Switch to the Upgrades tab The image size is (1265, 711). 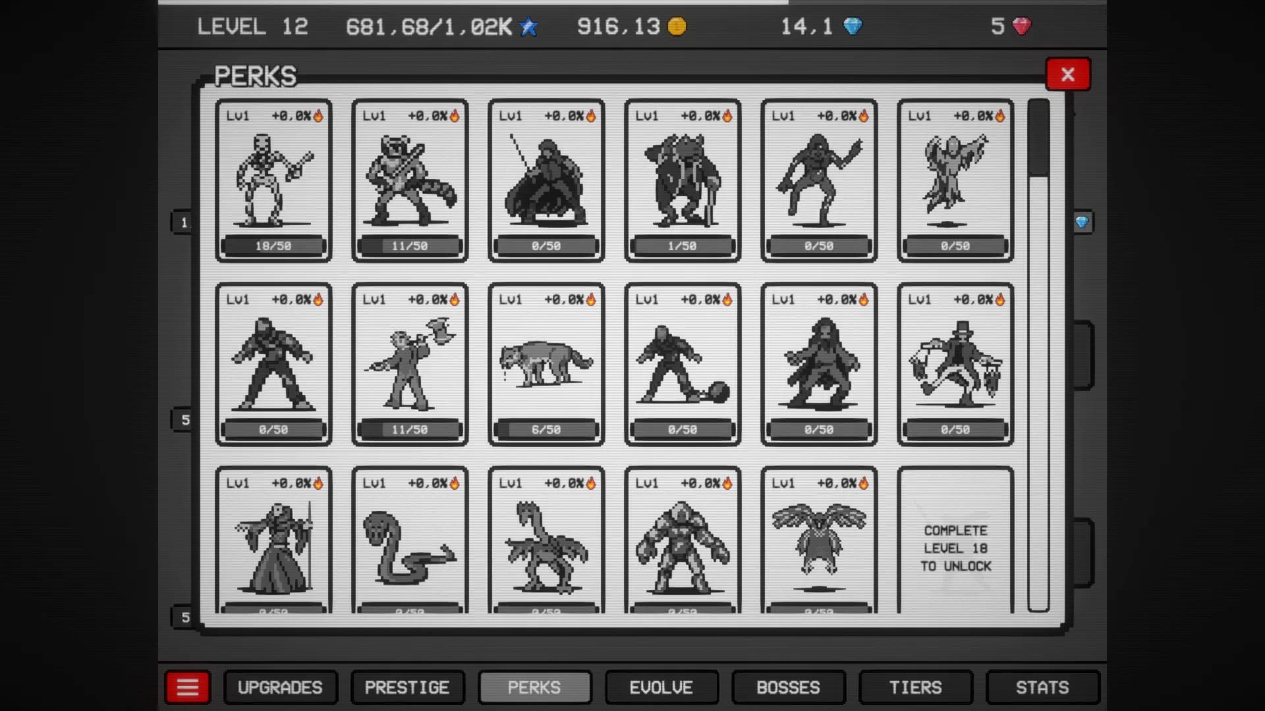pyautogui.click(x=280, y=687)
